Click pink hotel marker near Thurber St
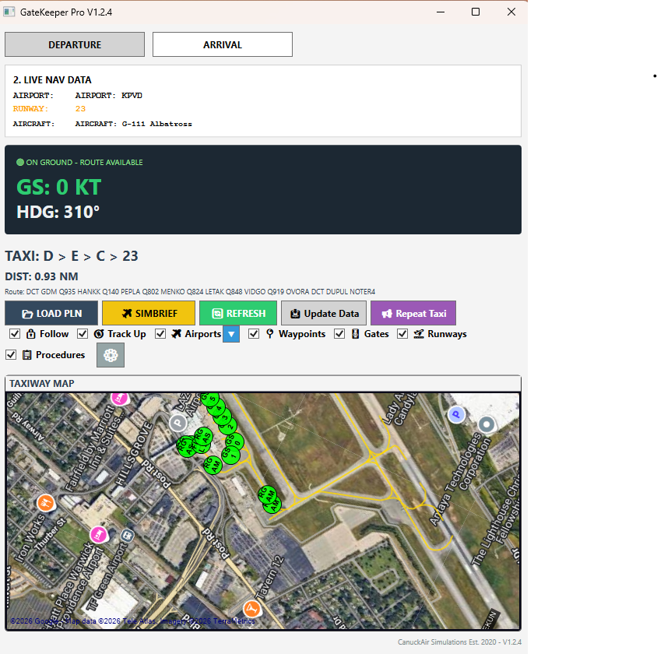This screenshot has height=654, width=657. coord(98,535)
